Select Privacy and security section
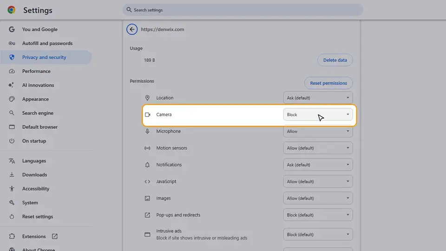This screenshot has width=446, height=251. (46, 57)
